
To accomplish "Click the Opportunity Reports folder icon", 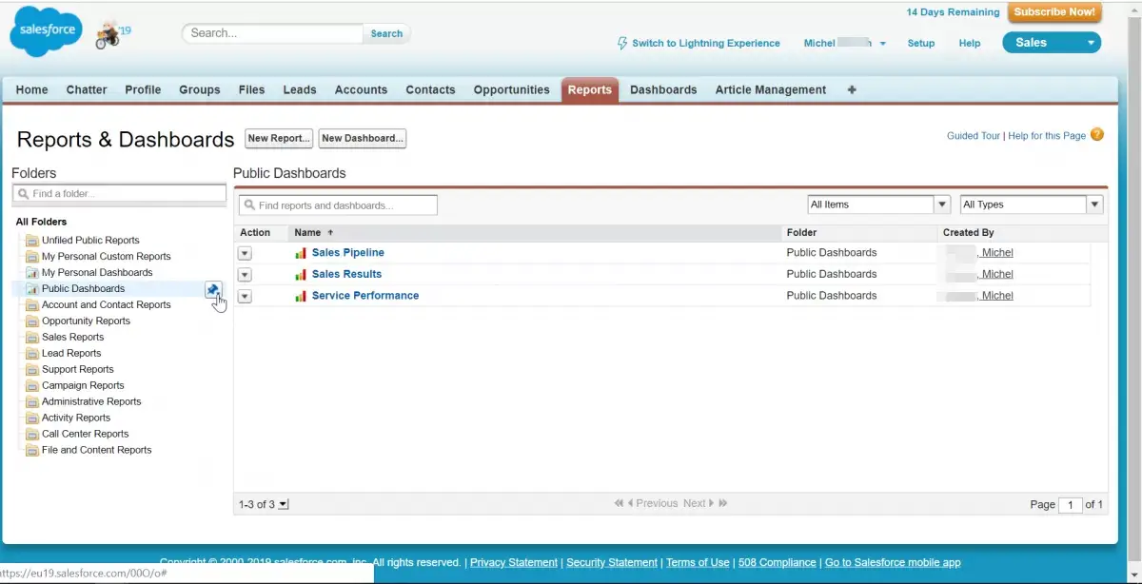I will point(32,321).
